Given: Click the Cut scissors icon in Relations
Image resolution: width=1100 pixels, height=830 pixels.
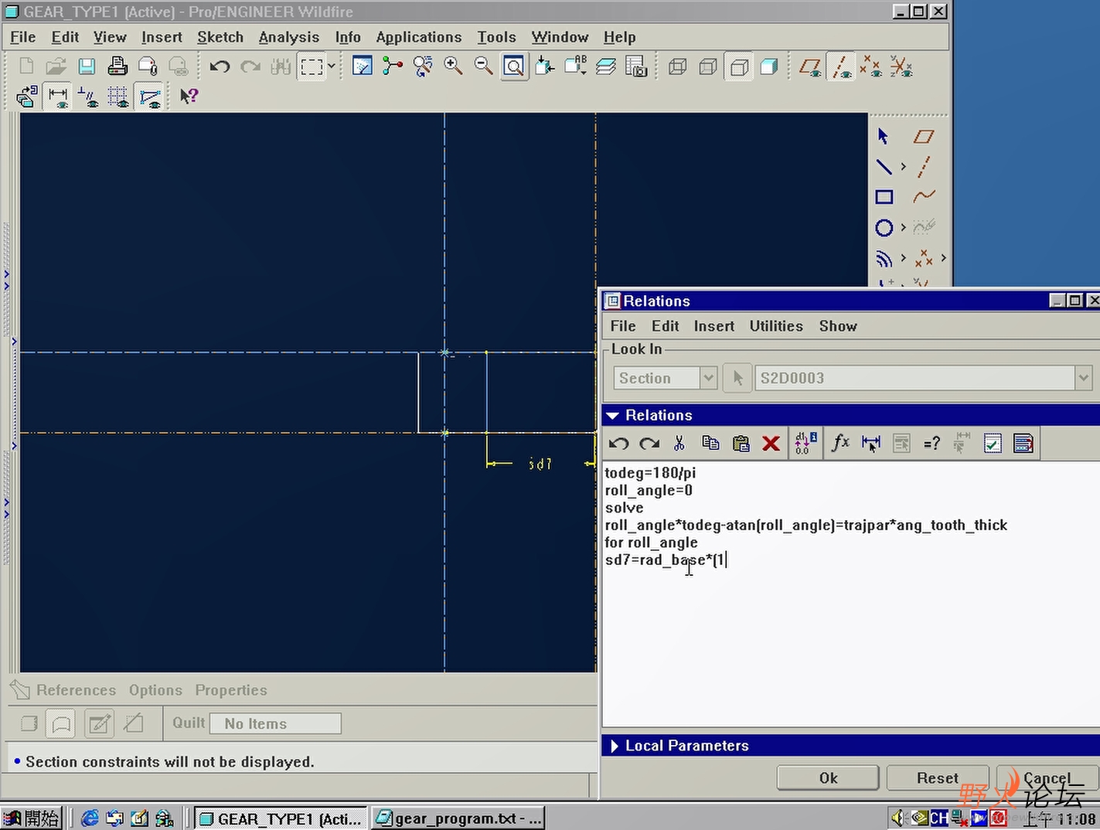Looking at the screenshot, I should 679,443.
